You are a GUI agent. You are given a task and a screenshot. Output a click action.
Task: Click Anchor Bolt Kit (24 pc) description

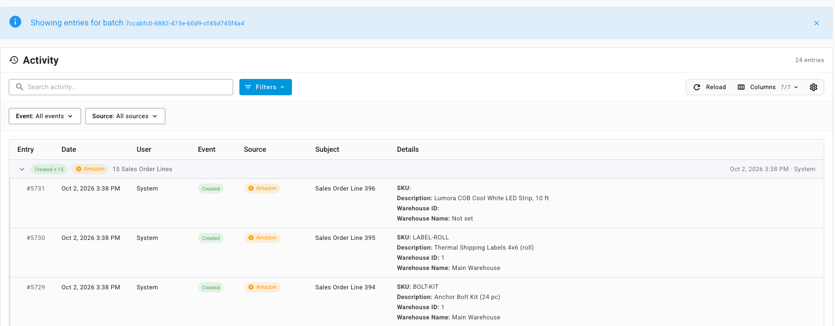[x=467, y=297]
